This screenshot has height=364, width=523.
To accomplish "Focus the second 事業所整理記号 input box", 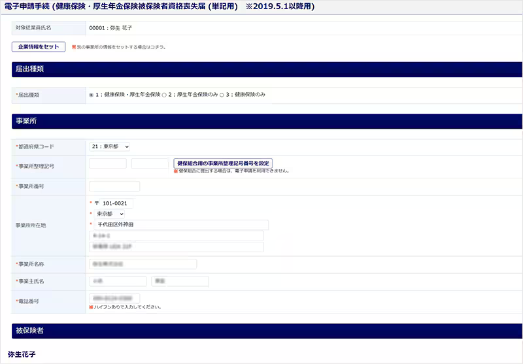I will coord(150,163).
